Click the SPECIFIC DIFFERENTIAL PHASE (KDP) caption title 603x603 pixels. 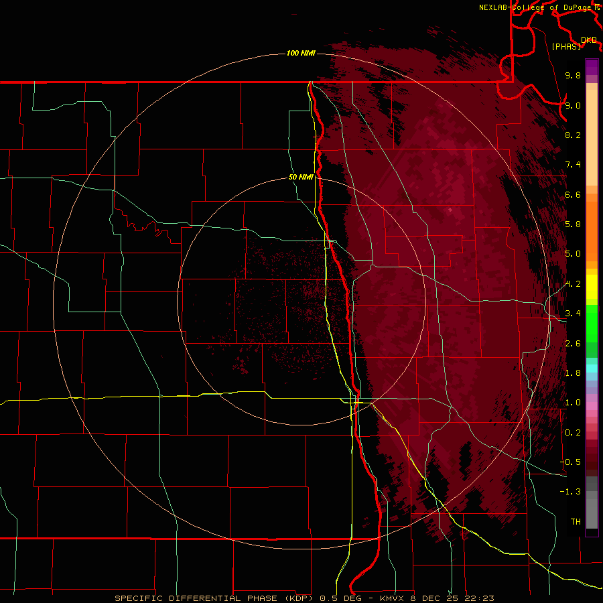coord(214,598)
